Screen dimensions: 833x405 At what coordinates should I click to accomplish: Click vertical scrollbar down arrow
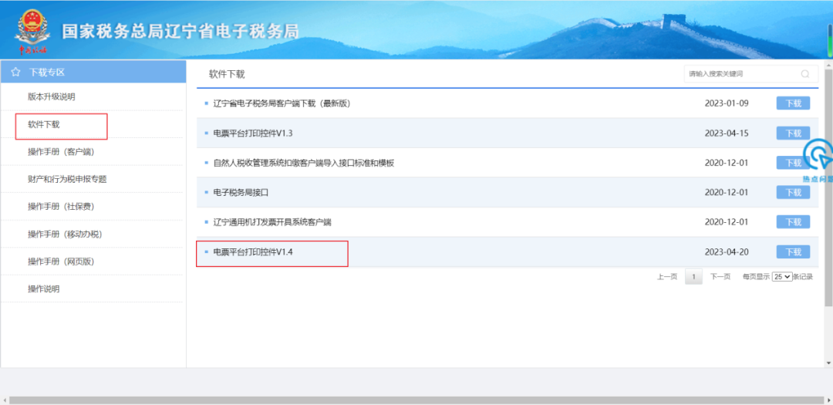point(828,363)
